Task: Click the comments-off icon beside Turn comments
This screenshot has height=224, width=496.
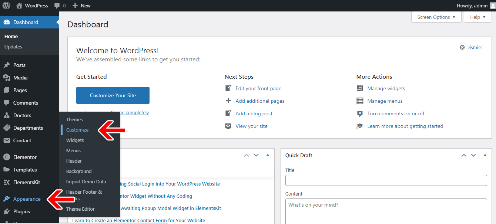Action: coord(360,113)
